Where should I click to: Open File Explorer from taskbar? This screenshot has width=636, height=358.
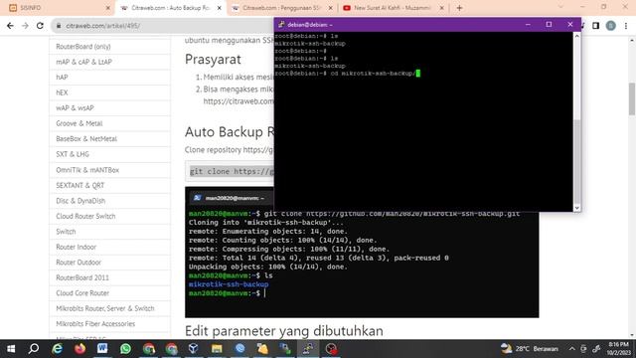click(217, 349)
